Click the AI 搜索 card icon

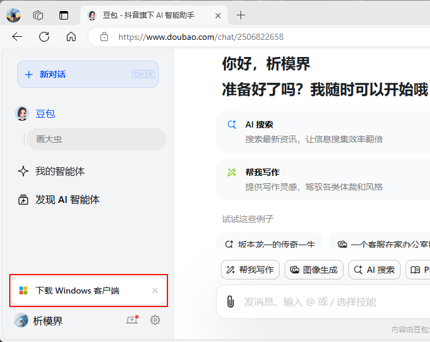(x=232, y=124)
